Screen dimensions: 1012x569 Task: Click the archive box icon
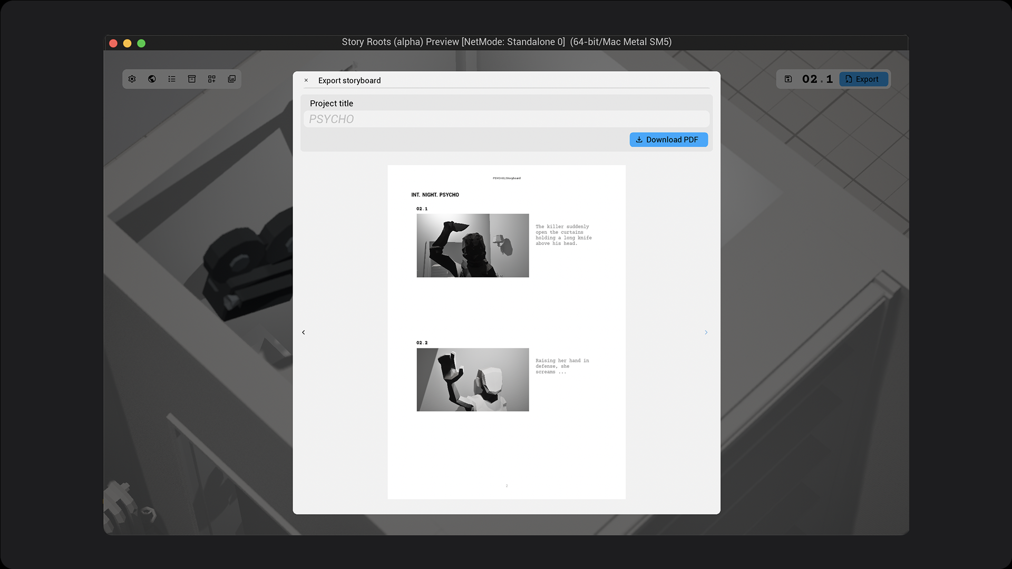[x=192, y=79]
